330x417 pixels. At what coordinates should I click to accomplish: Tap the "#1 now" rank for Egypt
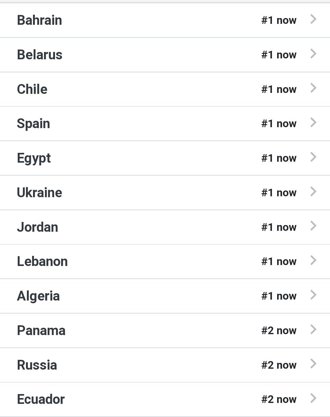pyautogui.click(x=279, y=158)
